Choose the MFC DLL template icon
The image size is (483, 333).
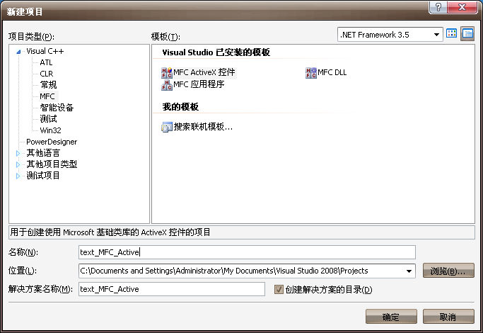[311, 73]
